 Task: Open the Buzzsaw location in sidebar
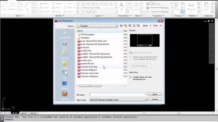point(65,95)
